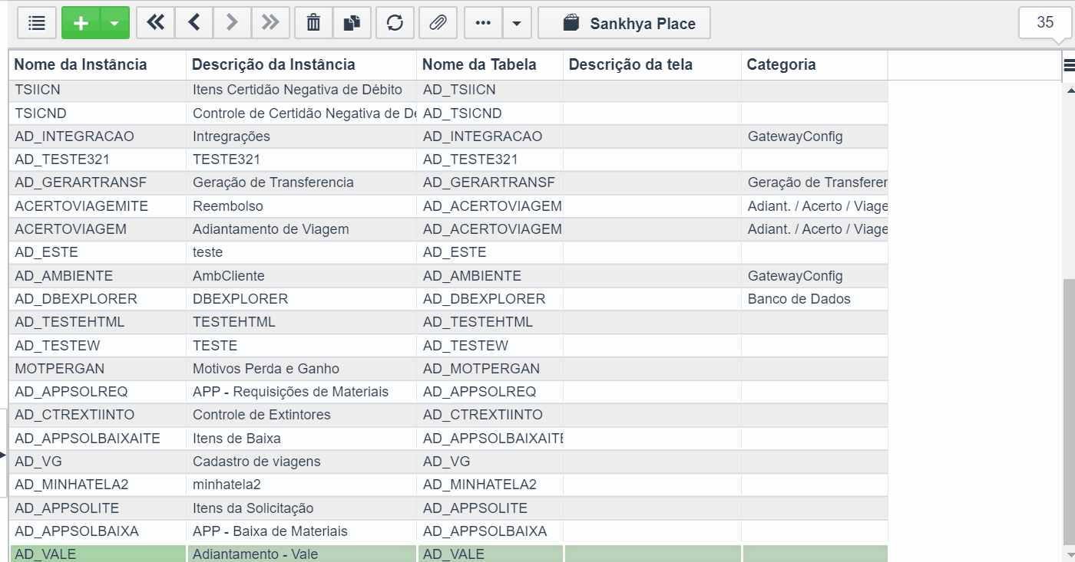Select the ACERTOVIAGEMITE instance row

(x=448, y=206)
